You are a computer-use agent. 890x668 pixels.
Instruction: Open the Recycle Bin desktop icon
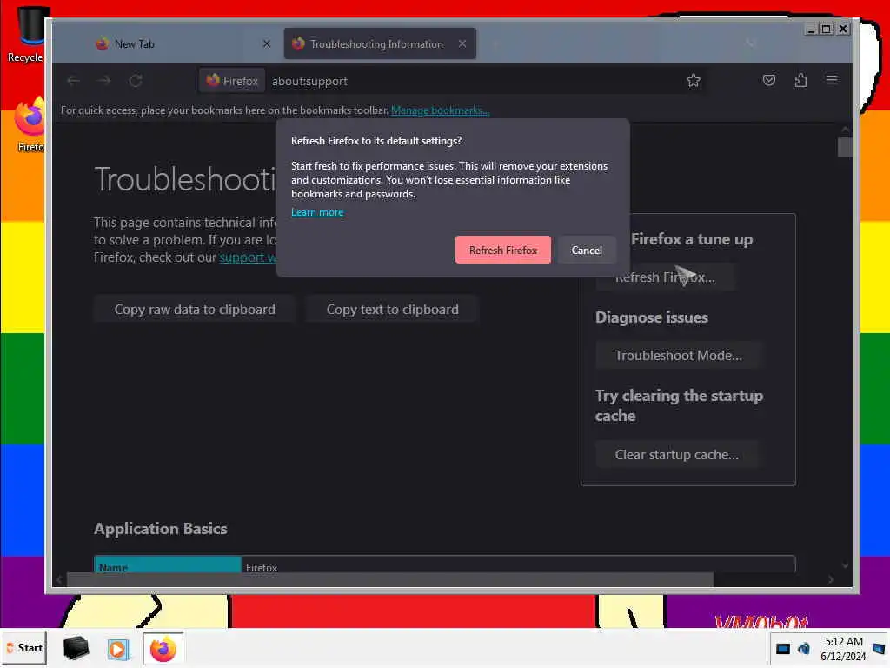(25, 34)
